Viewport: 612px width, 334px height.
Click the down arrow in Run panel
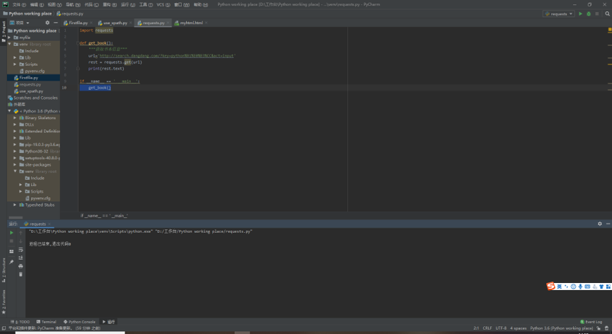[21, 241]
